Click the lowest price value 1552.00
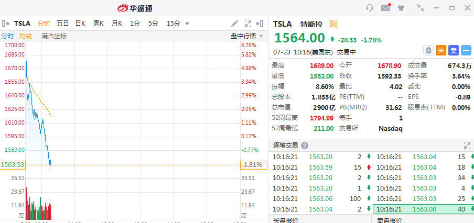Screen dimensions: 474x223 coord(321,76)
